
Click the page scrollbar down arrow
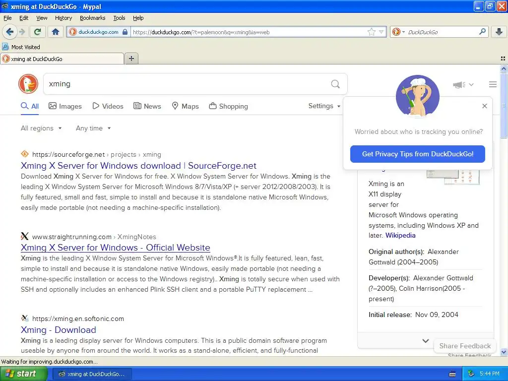(504, 352)
